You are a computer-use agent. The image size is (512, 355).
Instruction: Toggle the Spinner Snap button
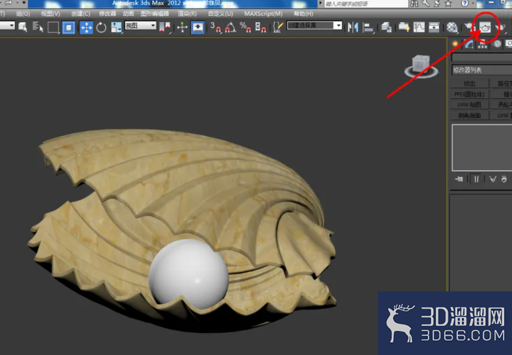pos(260,27)
